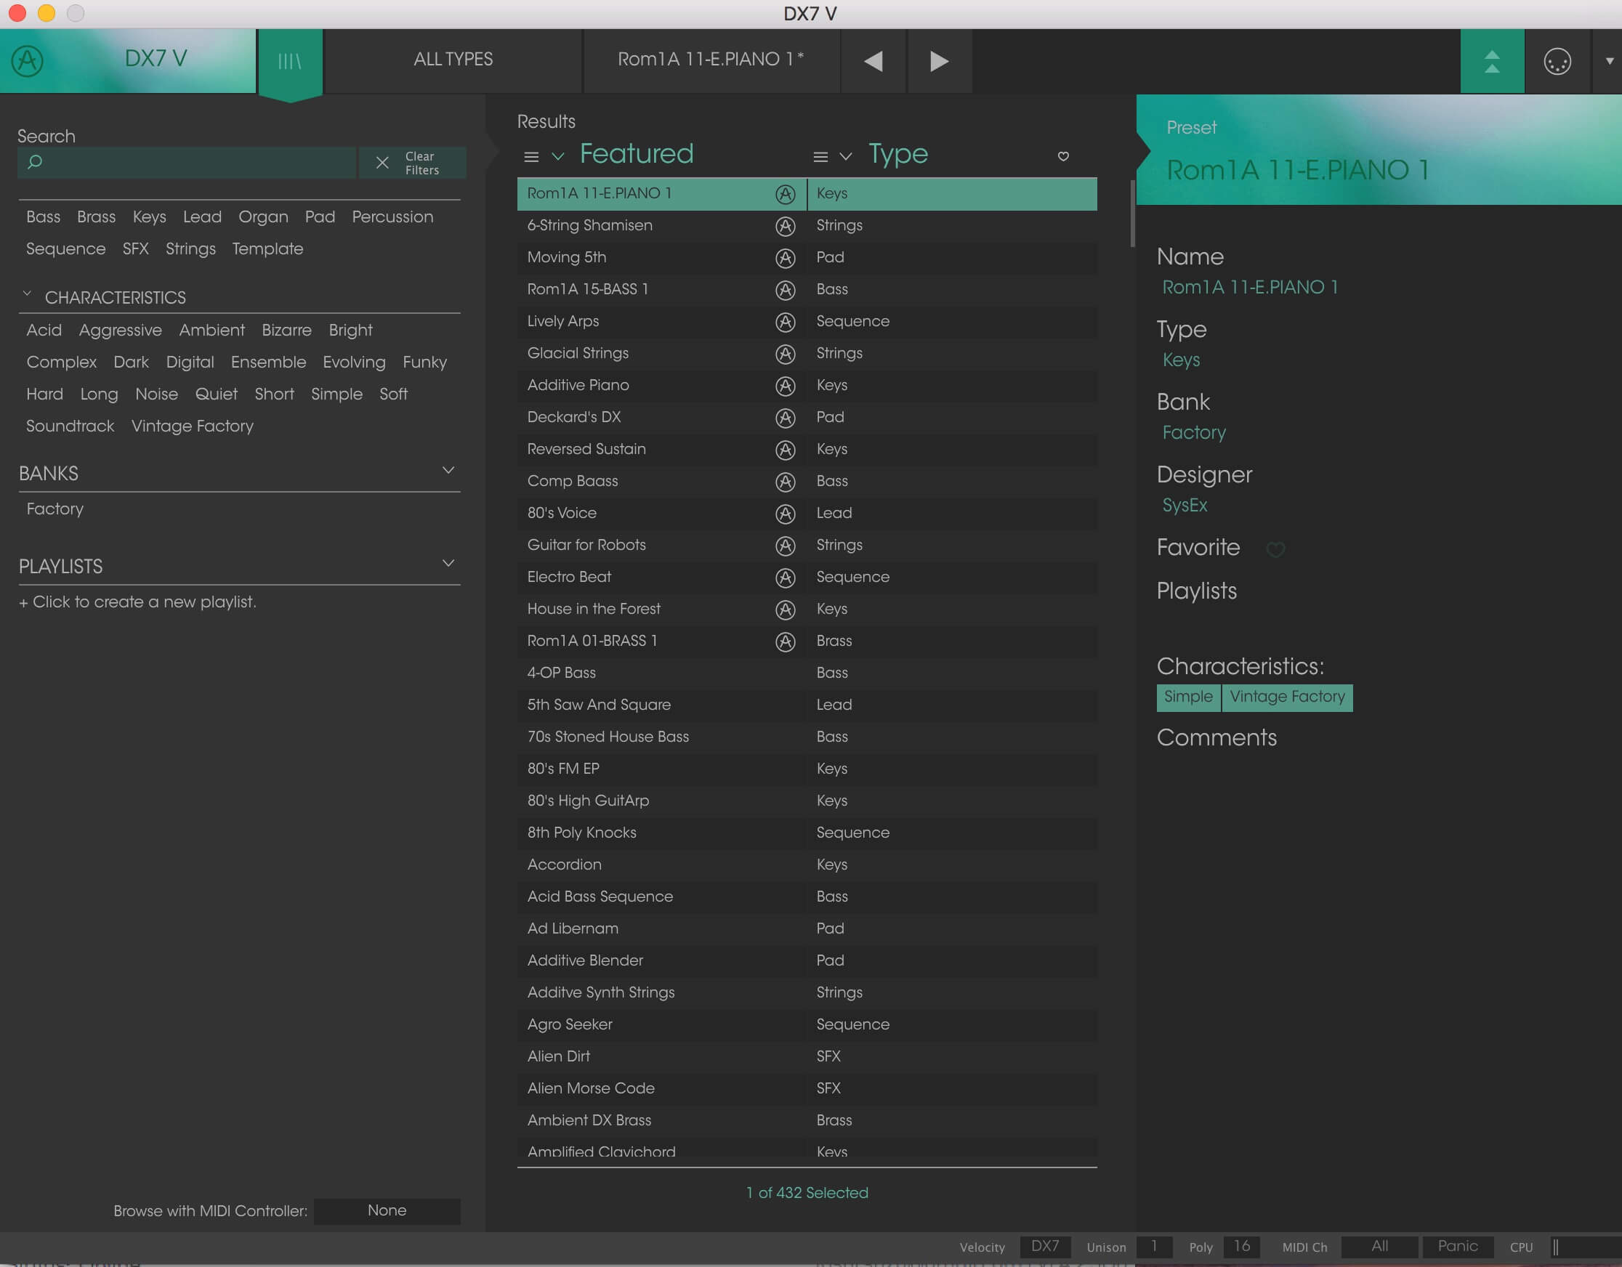The image size is (1622, 1267).
Task: Toggle Featured column sort arrow
Action: (558, 156)
